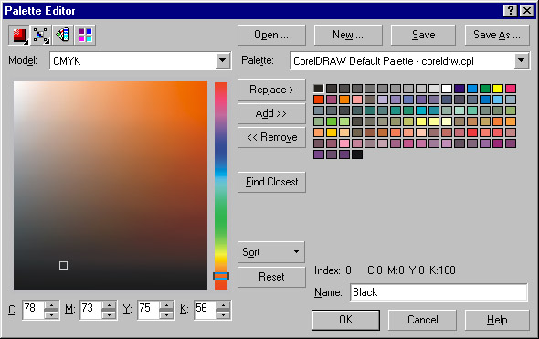Decrease the C value with down arrow
Screen dimensions: 539x339
51,314
